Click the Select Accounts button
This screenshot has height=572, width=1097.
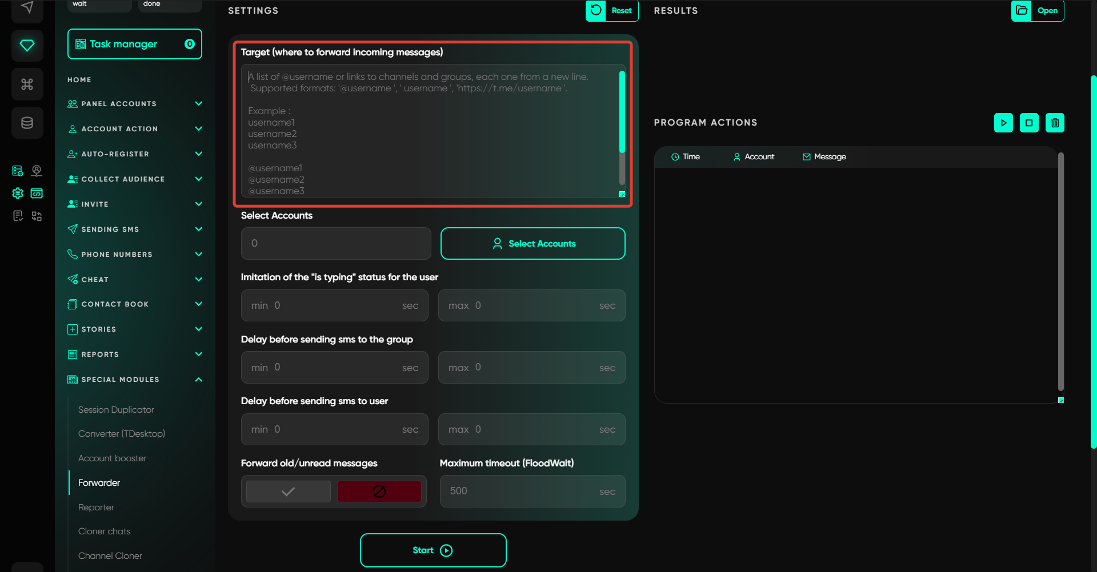click(533, 244)
